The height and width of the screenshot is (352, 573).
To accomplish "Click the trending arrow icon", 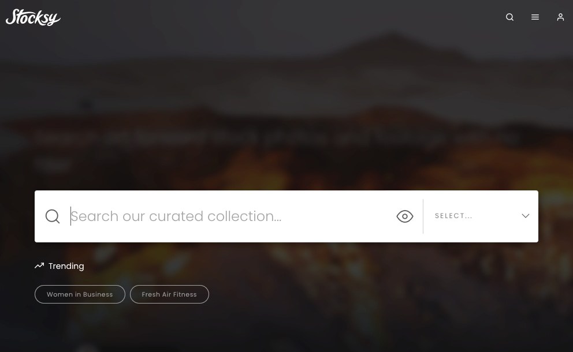I will 39,266.
